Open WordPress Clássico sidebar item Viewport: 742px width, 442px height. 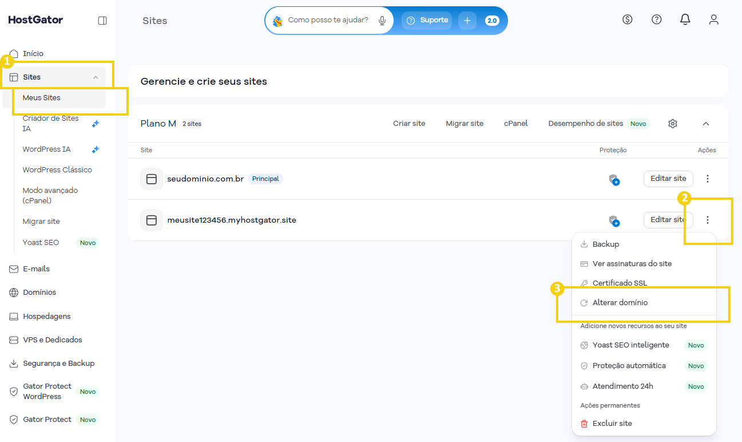pos(57,170)
